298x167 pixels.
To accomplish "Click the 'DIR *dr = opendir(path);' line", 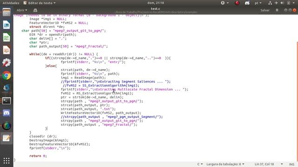I will tap(53, 35).
